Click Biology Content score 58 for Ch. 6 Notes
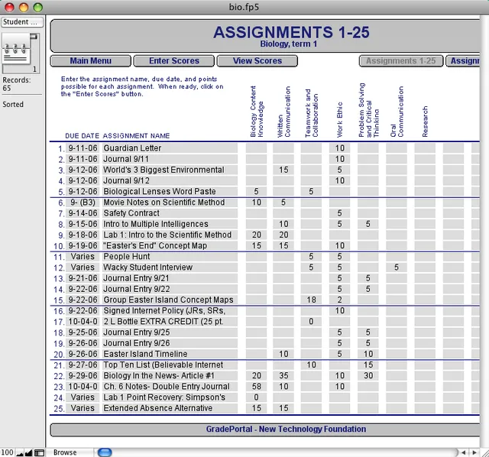Image resolution: width=489 pixels, height=457 pixels. 257,387
